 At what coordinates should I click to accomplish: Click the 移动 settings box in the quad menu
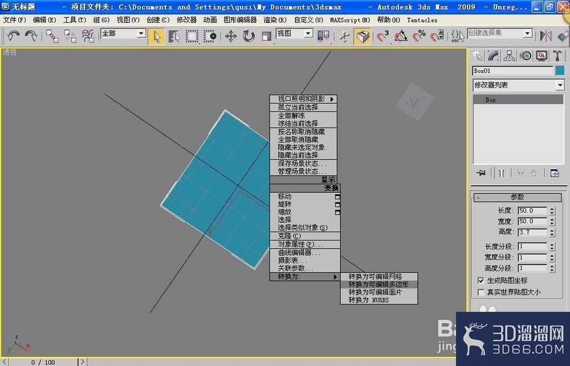337,197
